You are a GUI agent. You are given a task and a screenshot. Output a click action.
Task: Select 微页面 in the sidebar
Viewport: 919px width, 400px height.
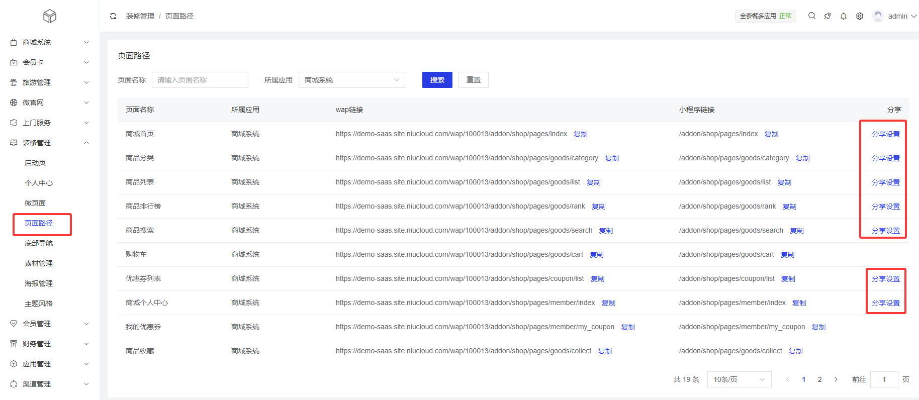click(x=35, y=203)
